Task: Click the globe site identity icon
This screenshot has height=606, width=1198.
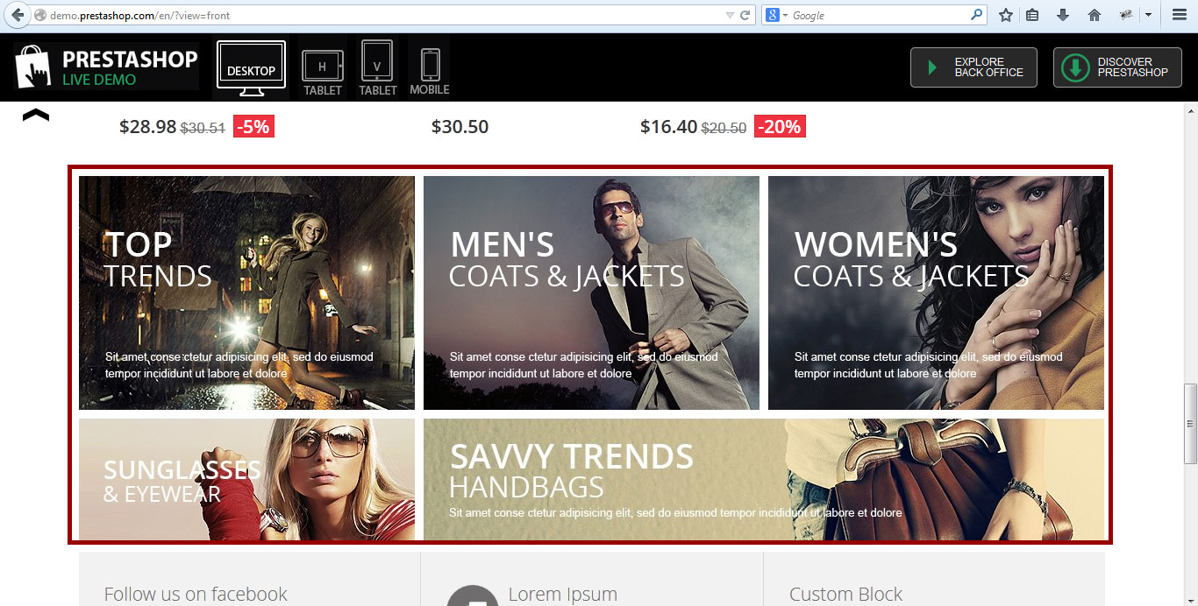Action: pyautogui.click(x=39, y=15)
